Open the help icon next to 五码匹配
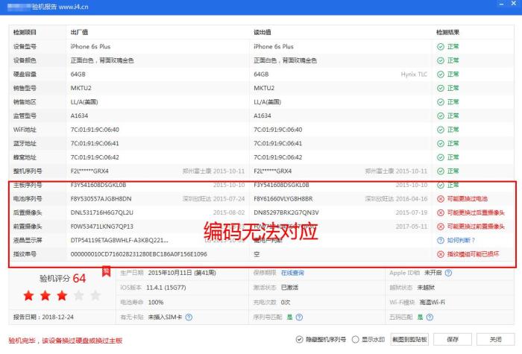 coord(430,317)
